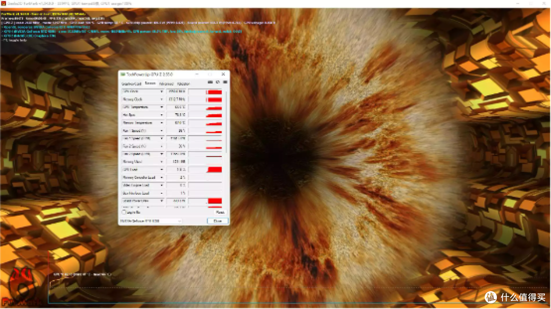Click the Reset button in GPU-Z

[220, 213]
